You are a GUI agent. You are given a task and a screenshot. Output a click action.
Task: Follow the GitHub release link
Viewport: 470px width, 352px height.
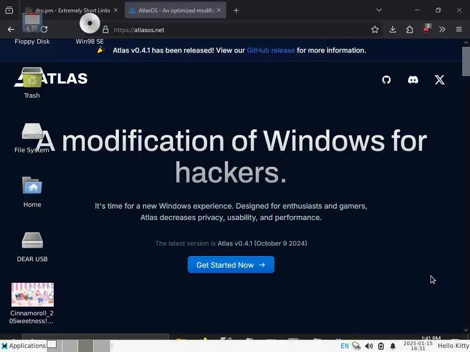click(x=271, y=50)
